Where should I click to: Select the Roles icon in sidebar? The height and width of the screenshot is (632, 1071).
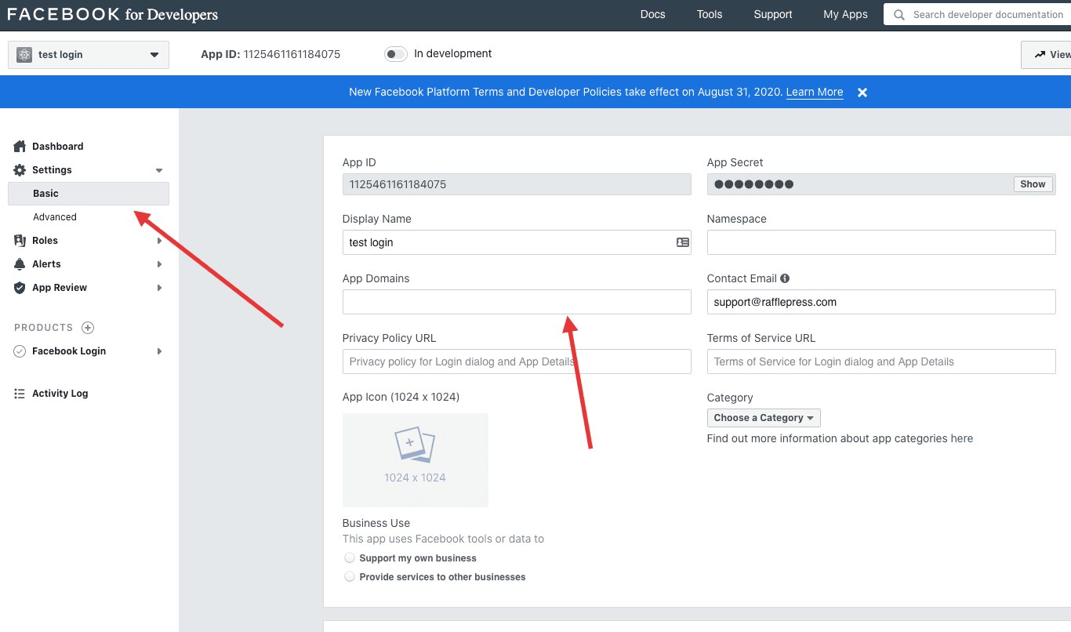tap(19, 240)
